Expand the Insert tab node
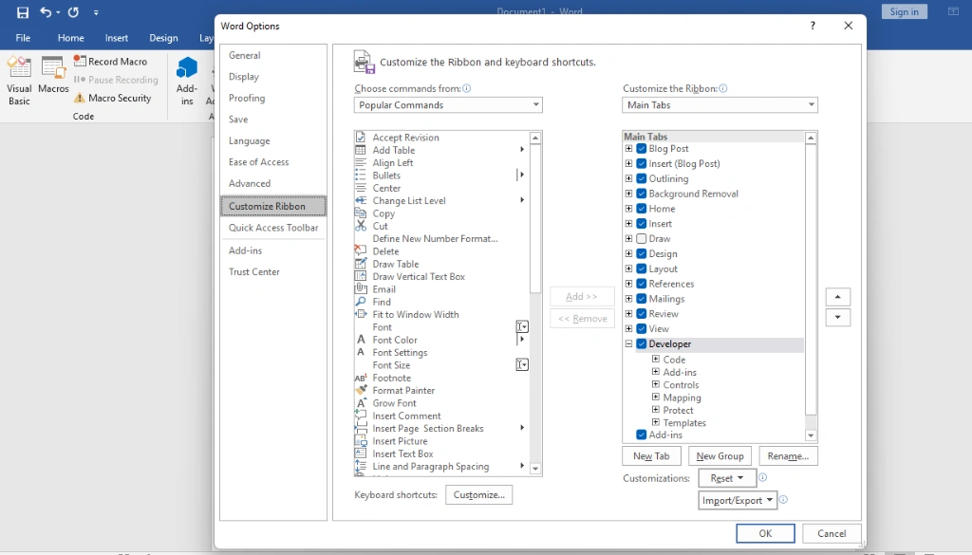The width and height of the screenshot is (972, 555). tap(628, 224)
